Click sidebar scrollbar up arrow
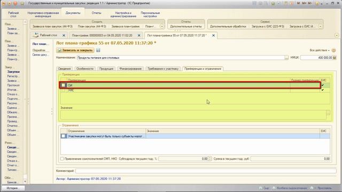Screen dimensions: 342x192 point(25,22)
